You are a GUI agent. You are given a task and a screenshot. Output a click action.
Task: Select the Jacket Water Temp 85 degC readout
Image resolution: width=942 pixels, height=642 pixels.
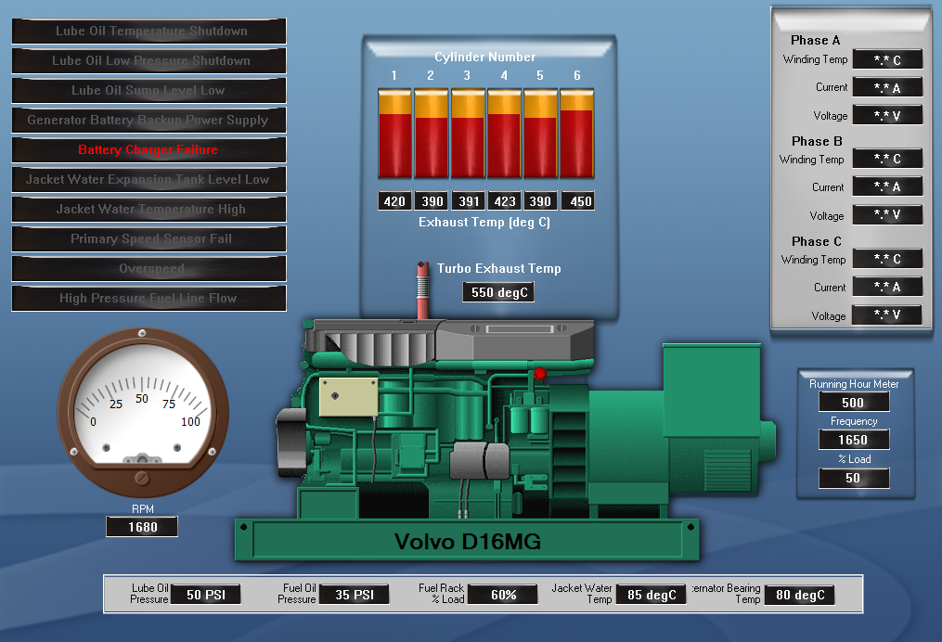(x=652, y=595)
